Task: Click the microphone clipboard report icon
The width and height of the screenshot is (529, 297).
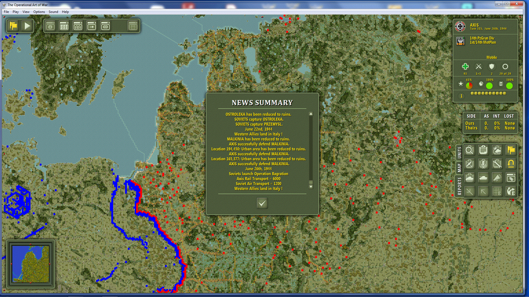Action: (483, 164)
